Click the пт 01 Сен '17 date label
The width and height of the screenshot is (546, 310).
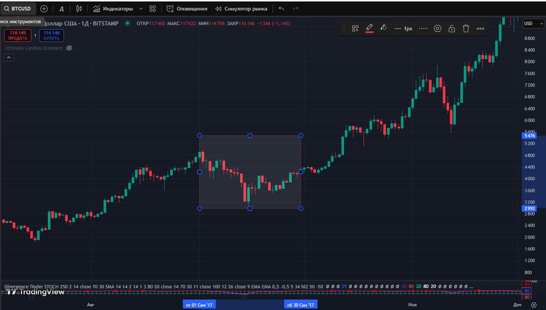tap(199, 305)
